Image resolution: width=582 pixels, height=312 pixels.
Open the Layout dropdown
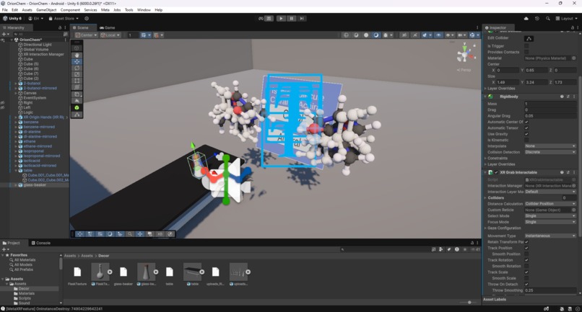tap(567, 18)
